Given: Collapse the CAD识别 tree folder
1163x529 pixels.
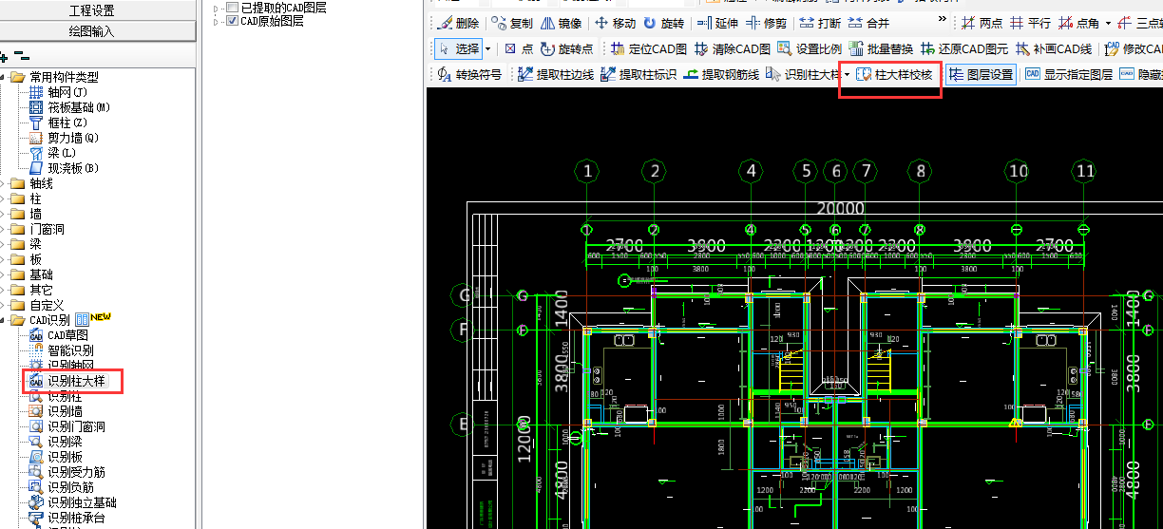Looking at the screenshot, I should click(x=4, y=320).
